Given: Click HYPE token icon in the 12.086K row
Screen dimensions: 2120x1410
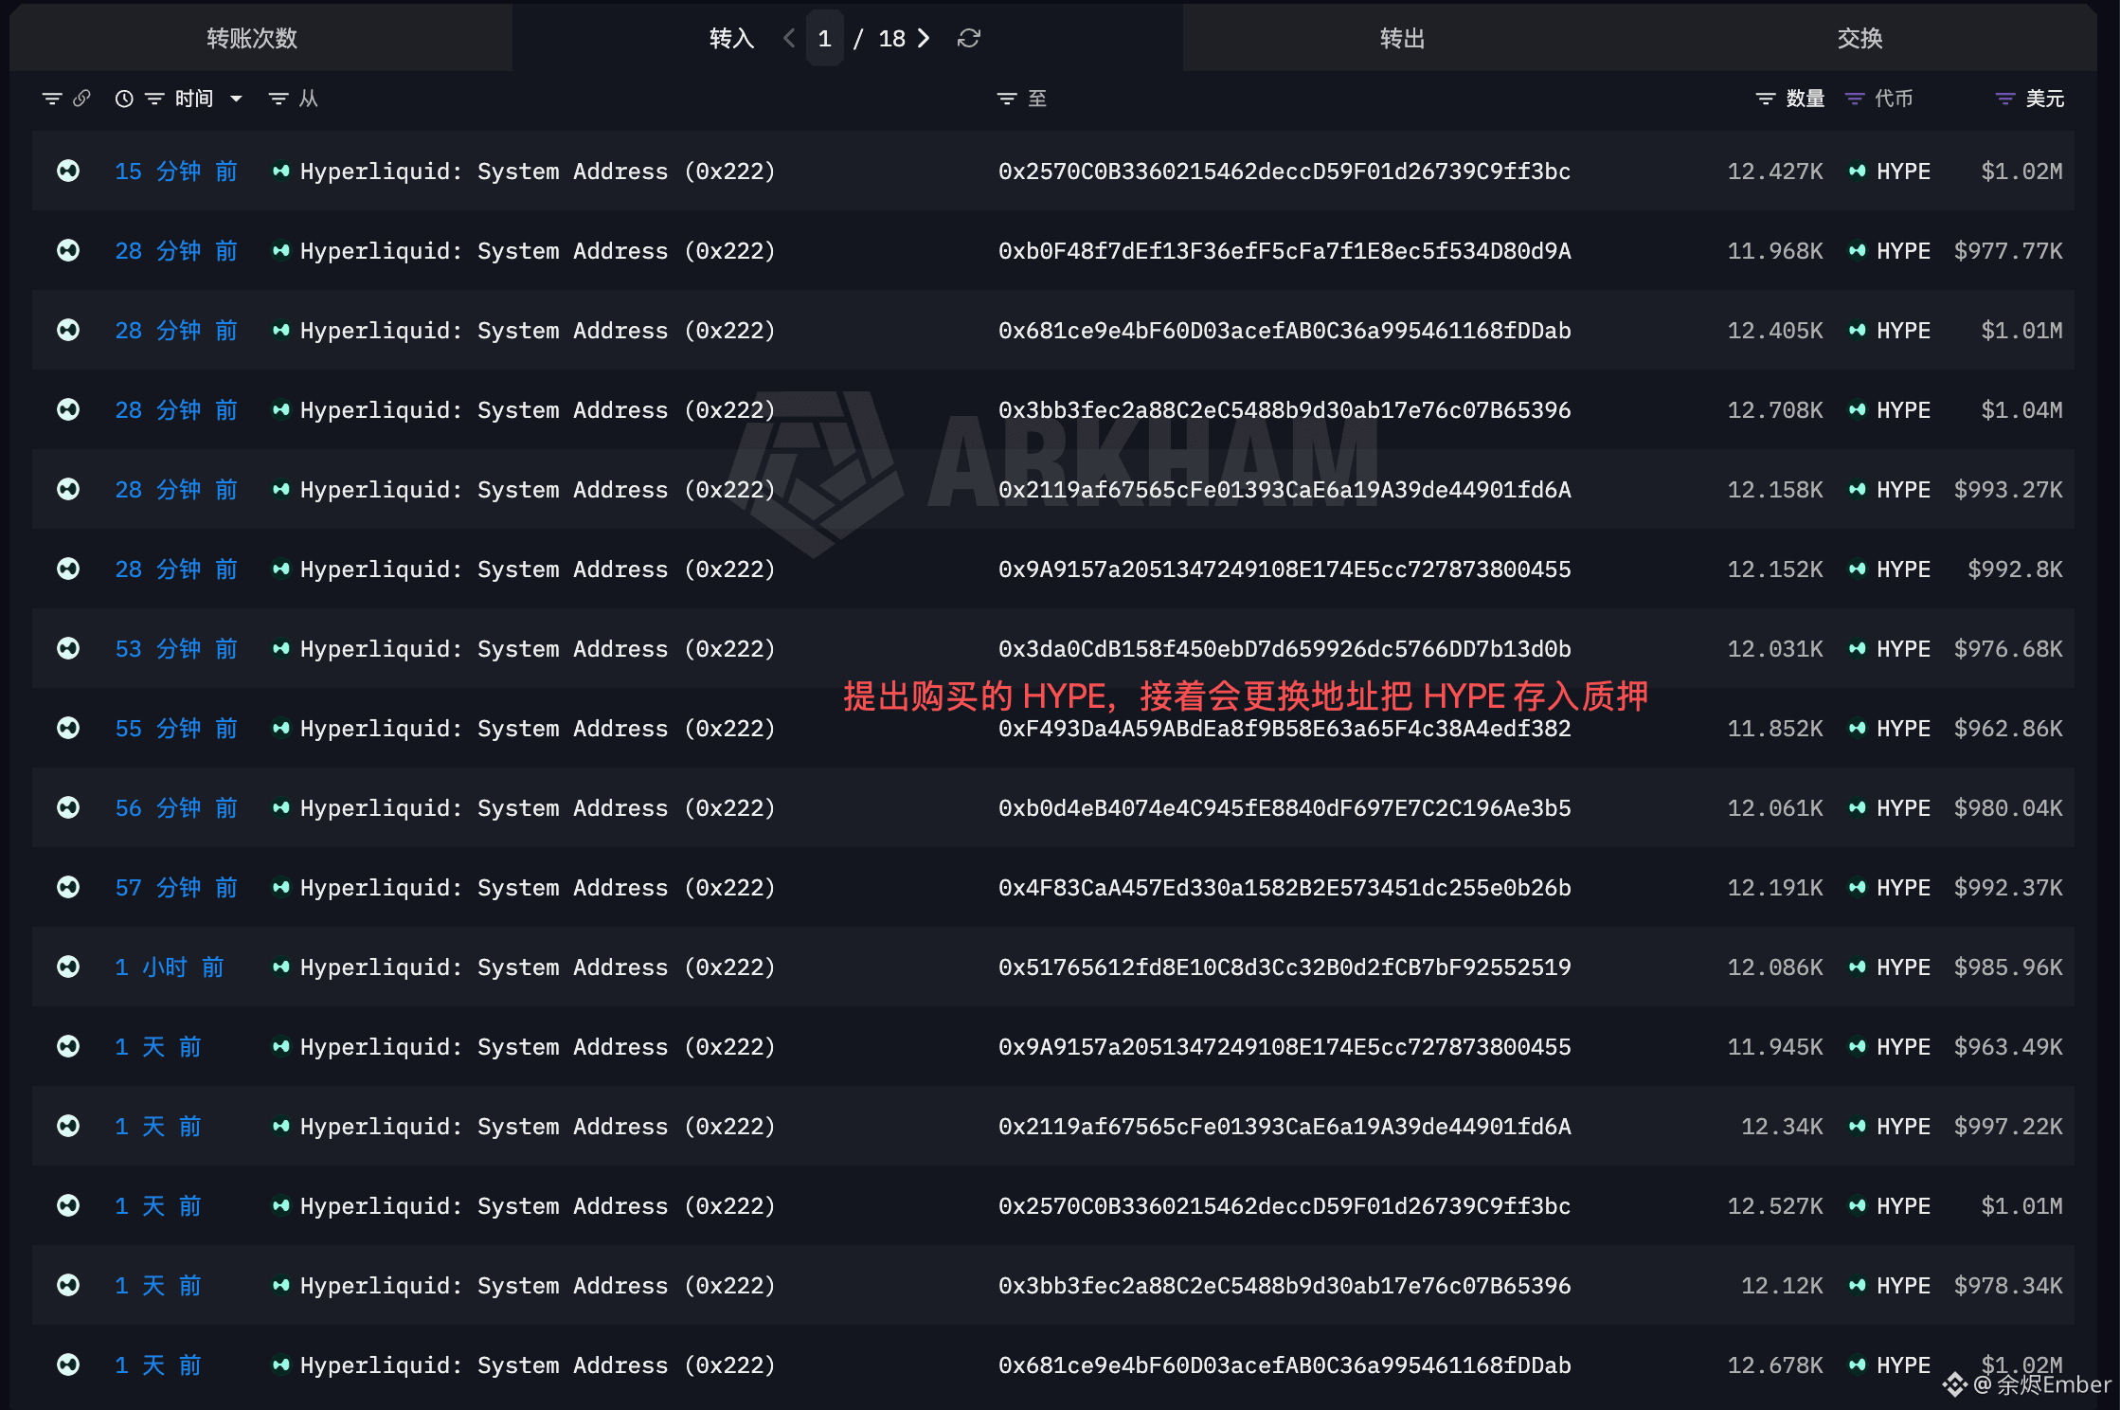Looking at the screenshot, I should [1858, 967].
